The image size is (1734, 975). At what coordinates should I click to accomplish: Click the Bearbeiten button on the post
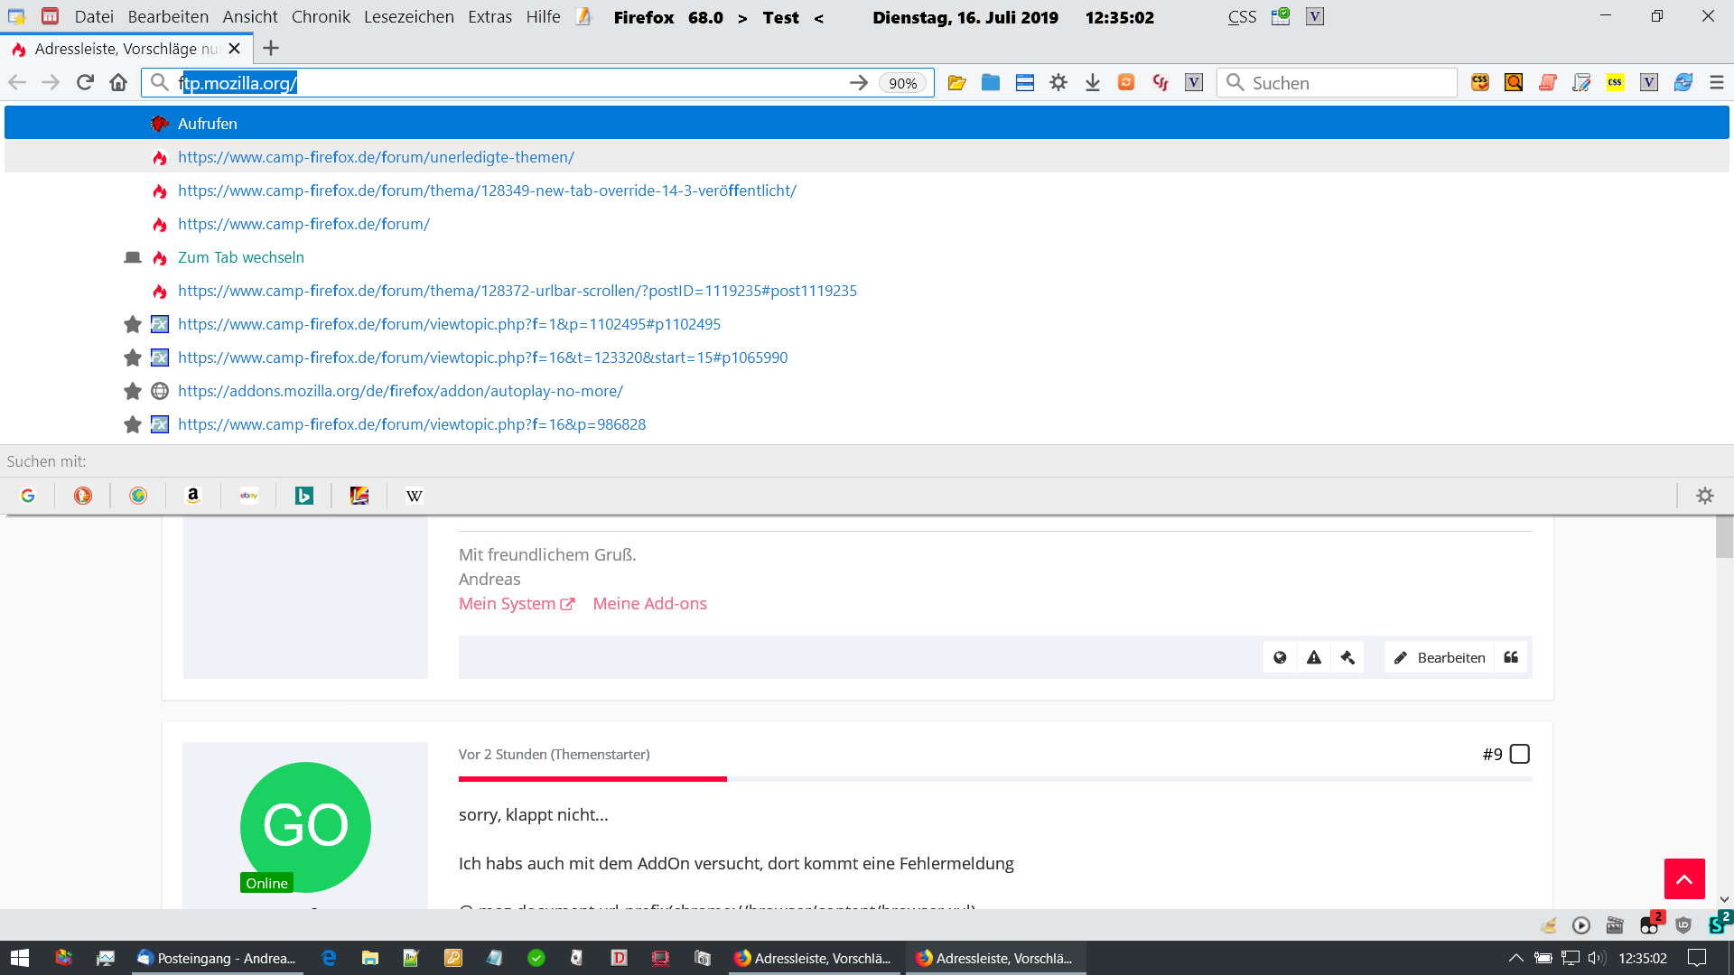coord(1440,657)
